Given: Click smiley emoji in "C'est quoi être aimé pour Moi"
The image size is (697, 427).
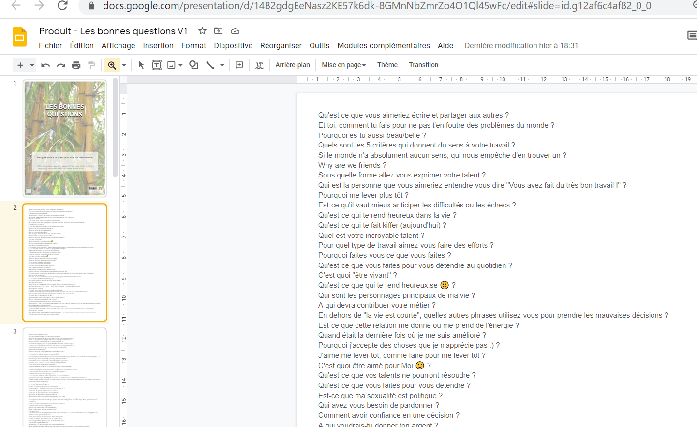Looking at the screenshot, I should pyautogui.click(x=420, y=366).
